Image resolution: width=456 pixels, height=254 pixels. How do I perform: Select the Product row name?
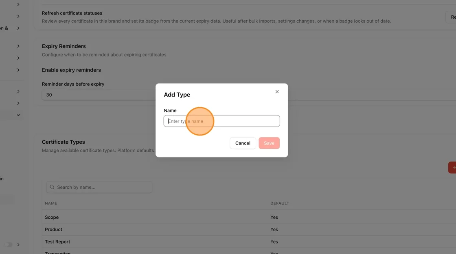[53, 229]
